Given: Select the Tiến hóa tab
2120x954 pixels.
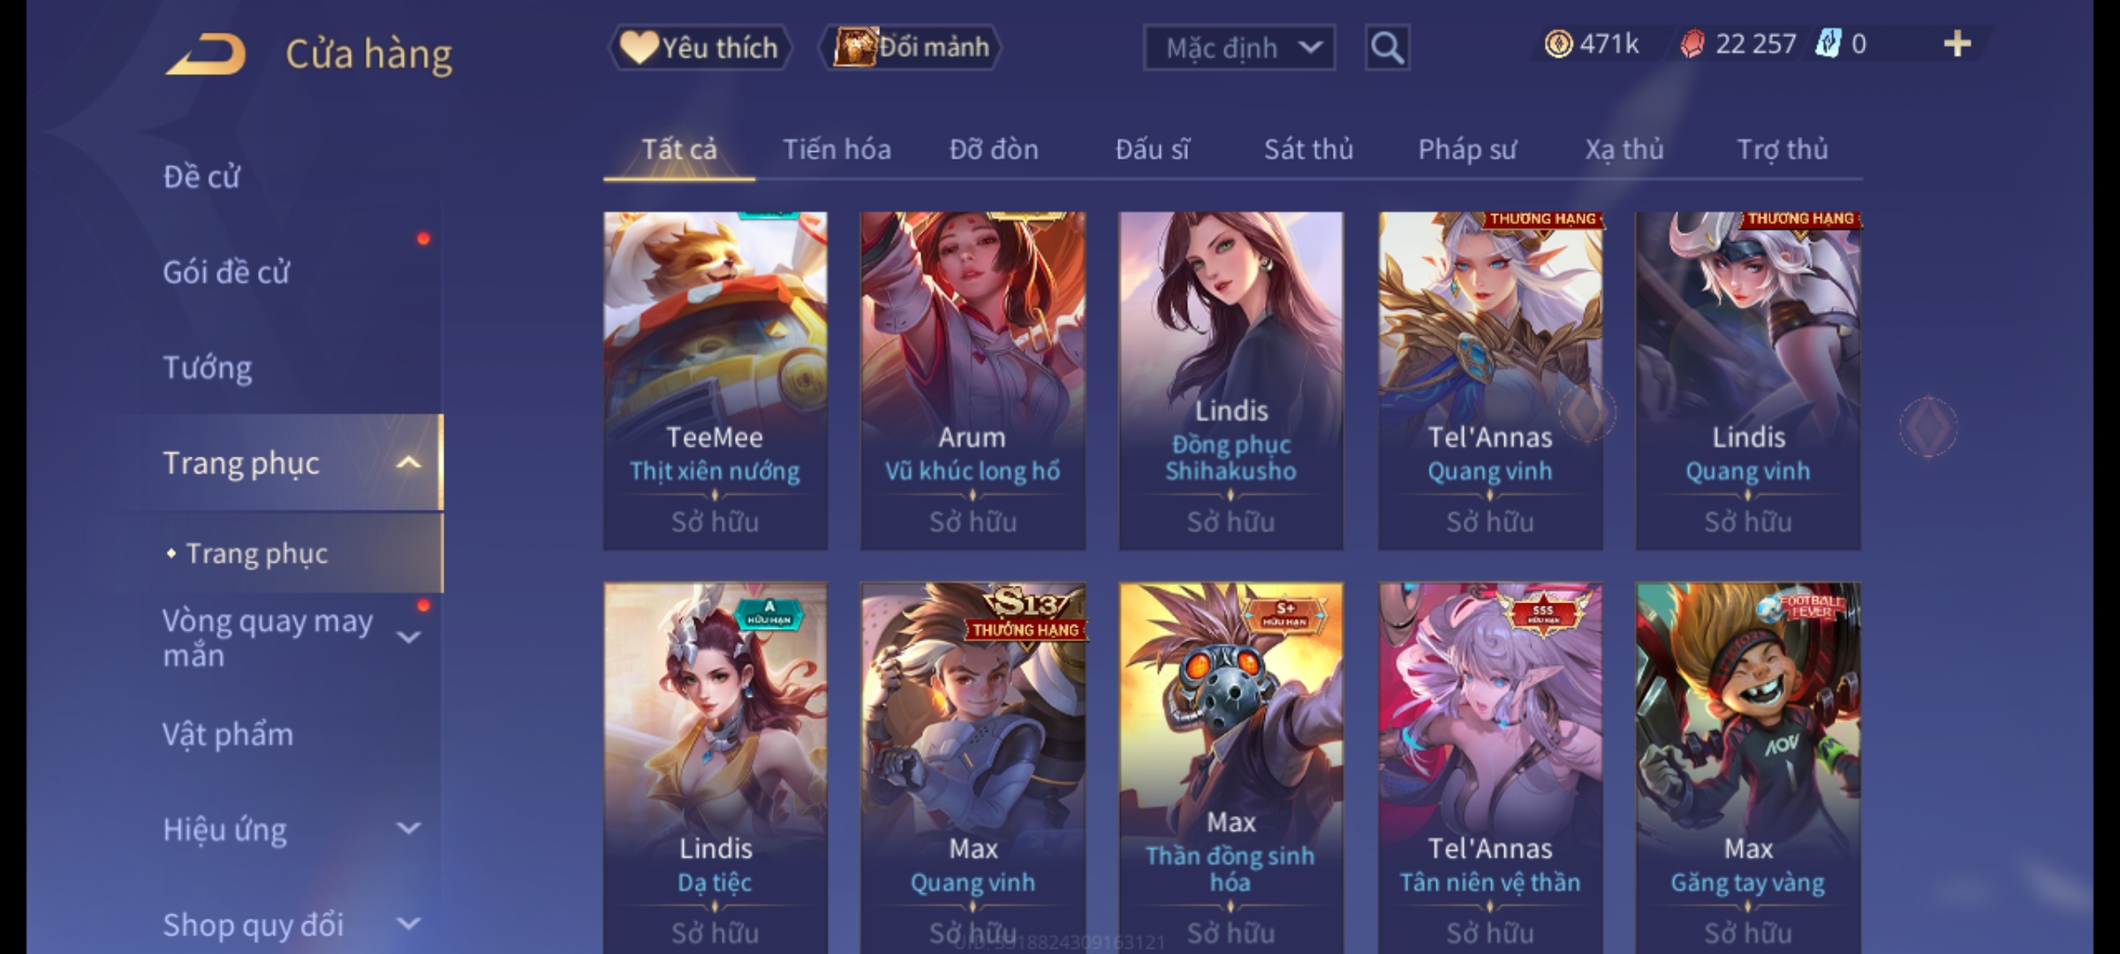Looking at the screenshot, I should pos(837,150).
